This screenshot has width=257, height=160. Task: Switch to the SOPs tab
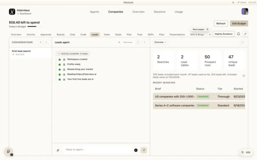pos(151,35)
